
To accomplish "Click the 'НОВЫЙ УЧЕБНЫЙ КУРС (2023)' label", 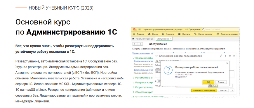I will click(61, 8).
